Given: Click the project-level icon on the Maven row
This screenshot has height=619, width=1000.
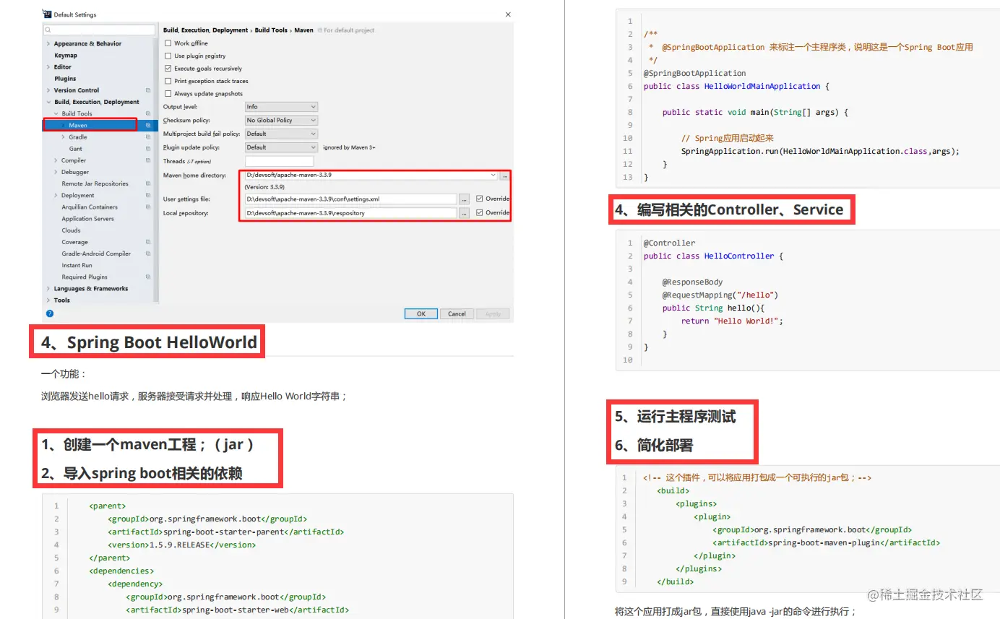Looking at the screenshot, I should tap(148, 125).
